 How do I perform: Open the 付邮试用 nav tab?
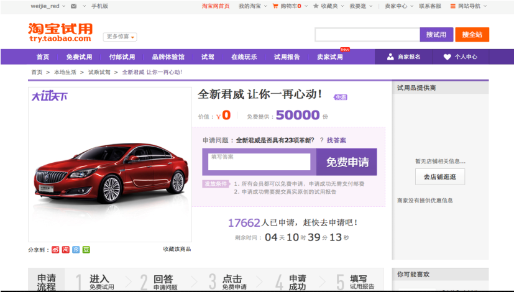[x=122, y=57]
